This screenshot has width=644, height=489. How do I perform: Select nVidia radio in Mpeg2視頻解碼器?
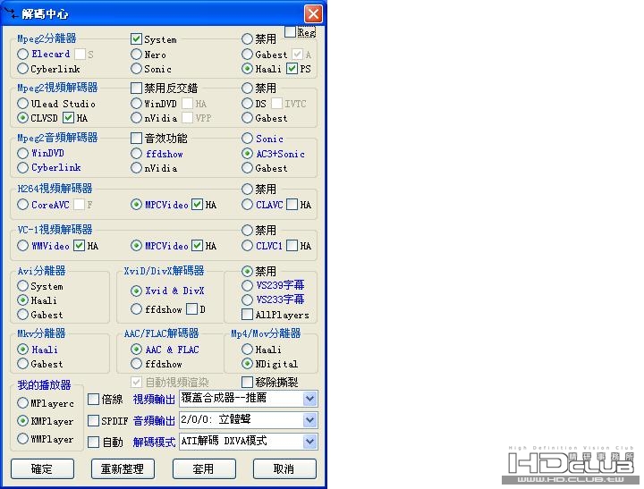(136, 118)
